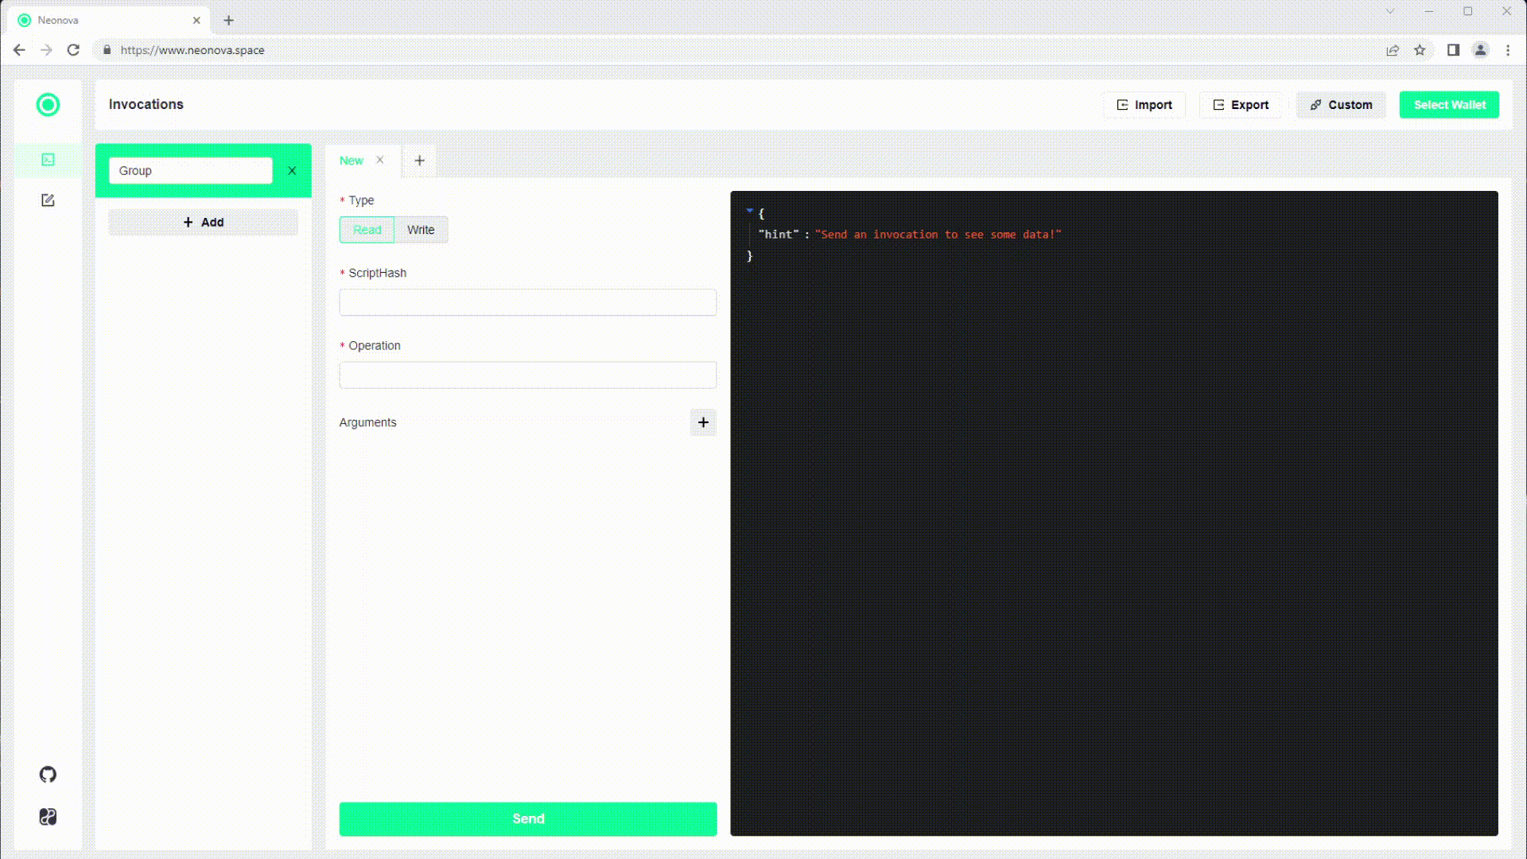Viewport: 1527px width, 859px height.
Task: Click the Send invocation button
Action: [x=527, y=818]
